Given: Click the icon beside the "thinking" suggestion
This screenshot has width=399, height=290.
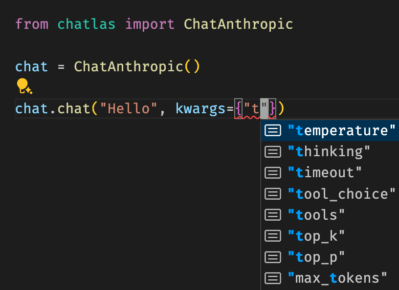Looking at the screenshot, I should 273,152.
